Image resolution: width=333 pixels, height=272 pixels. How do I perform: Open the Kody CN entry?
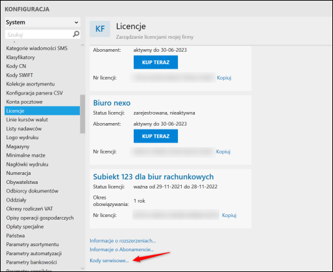(16, 66)
